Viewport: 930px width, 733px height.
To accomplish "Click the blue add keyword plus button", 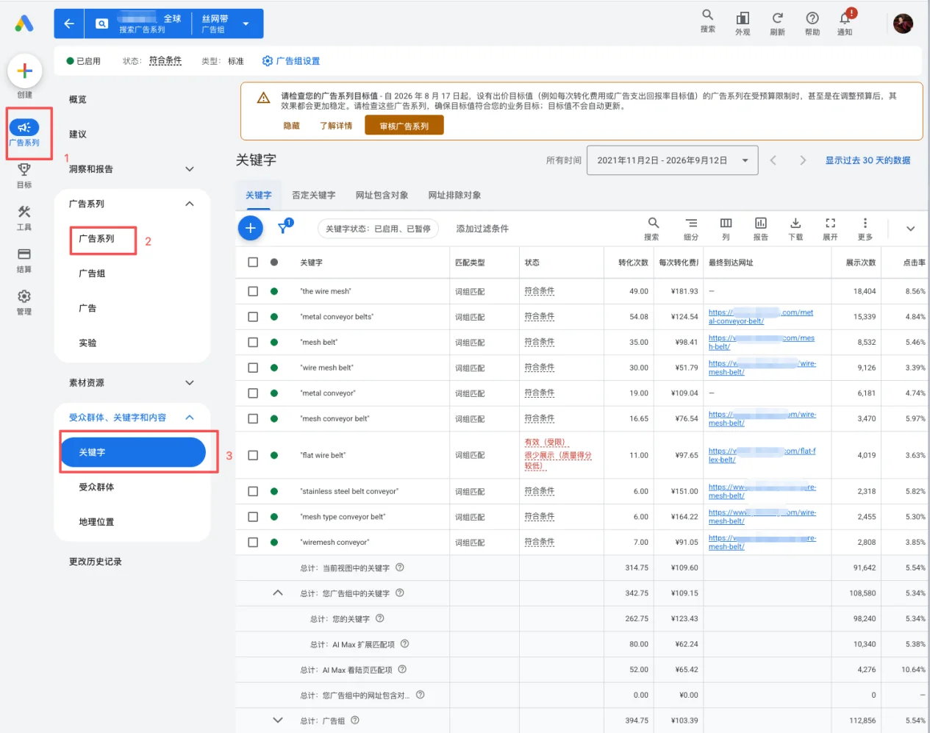I will 250,228.
